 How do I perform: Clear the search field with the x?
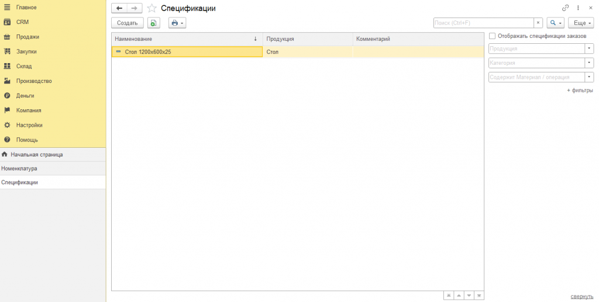point(538,23)
